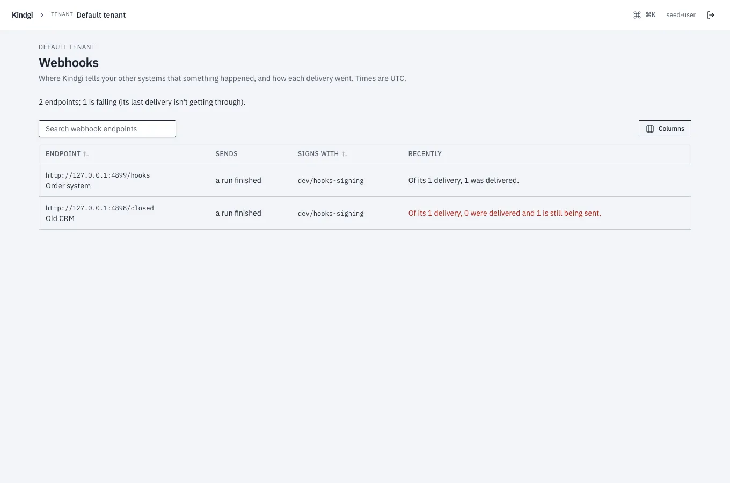Select the Old CRM row name
Screen dimensions: 730x483
pos(60,218)
